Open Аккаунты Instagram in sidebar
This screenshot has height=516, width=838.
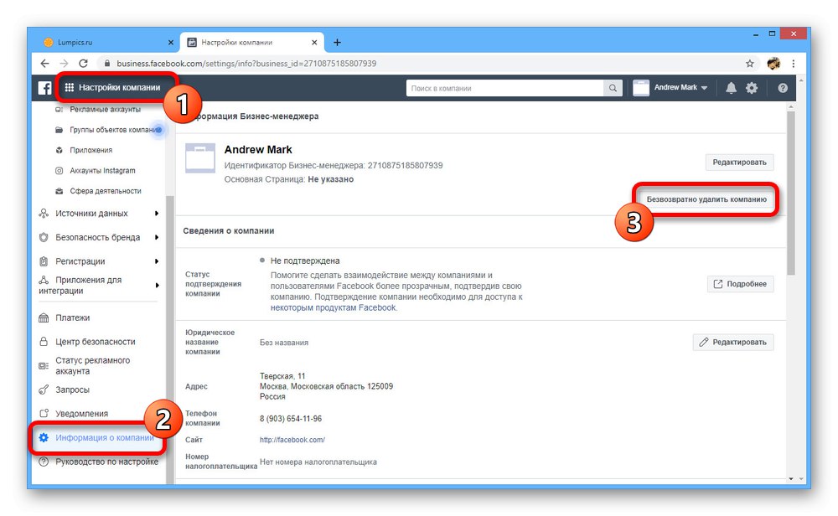tap(102, 170)
